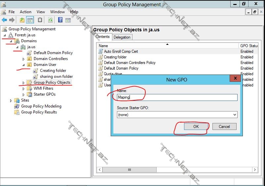Screen dimensions: 265x186
Task: Select Group Policy Modeling in the tree
Action: click(41, 106)
